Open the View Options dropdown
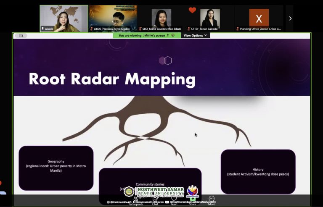 point(195,35)
